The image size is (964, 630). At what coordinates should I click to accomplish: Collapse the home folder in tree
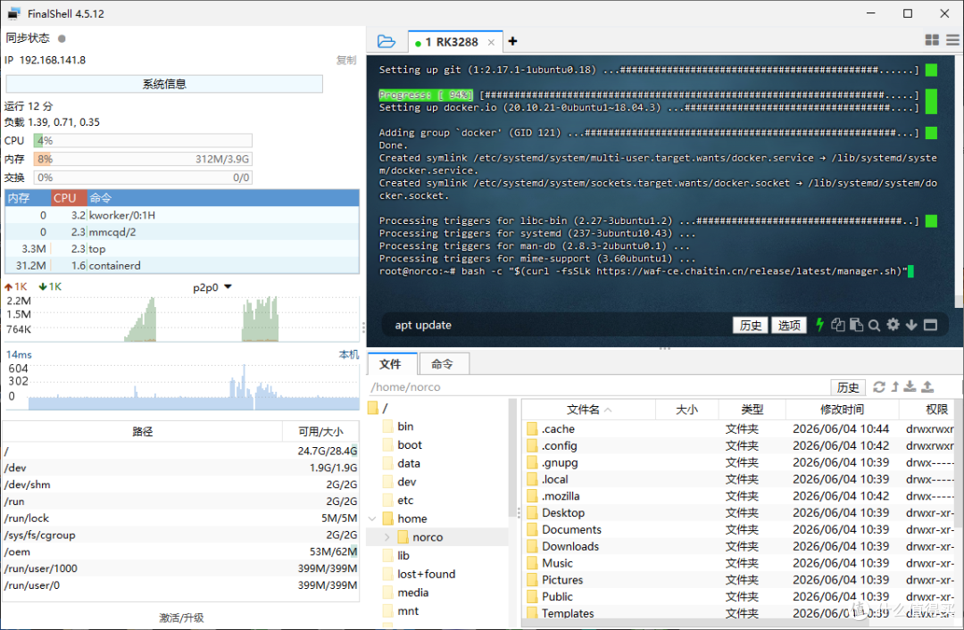coord(372,518)
